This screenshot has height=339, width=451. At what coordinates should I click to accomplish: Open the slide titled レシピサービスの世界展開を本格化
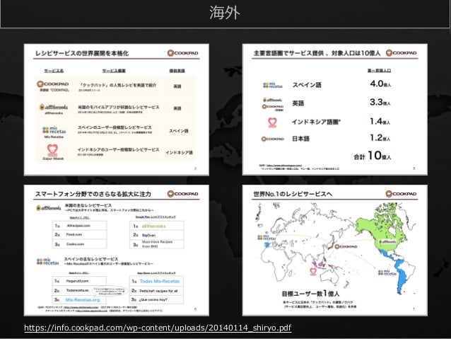[117, 110]
